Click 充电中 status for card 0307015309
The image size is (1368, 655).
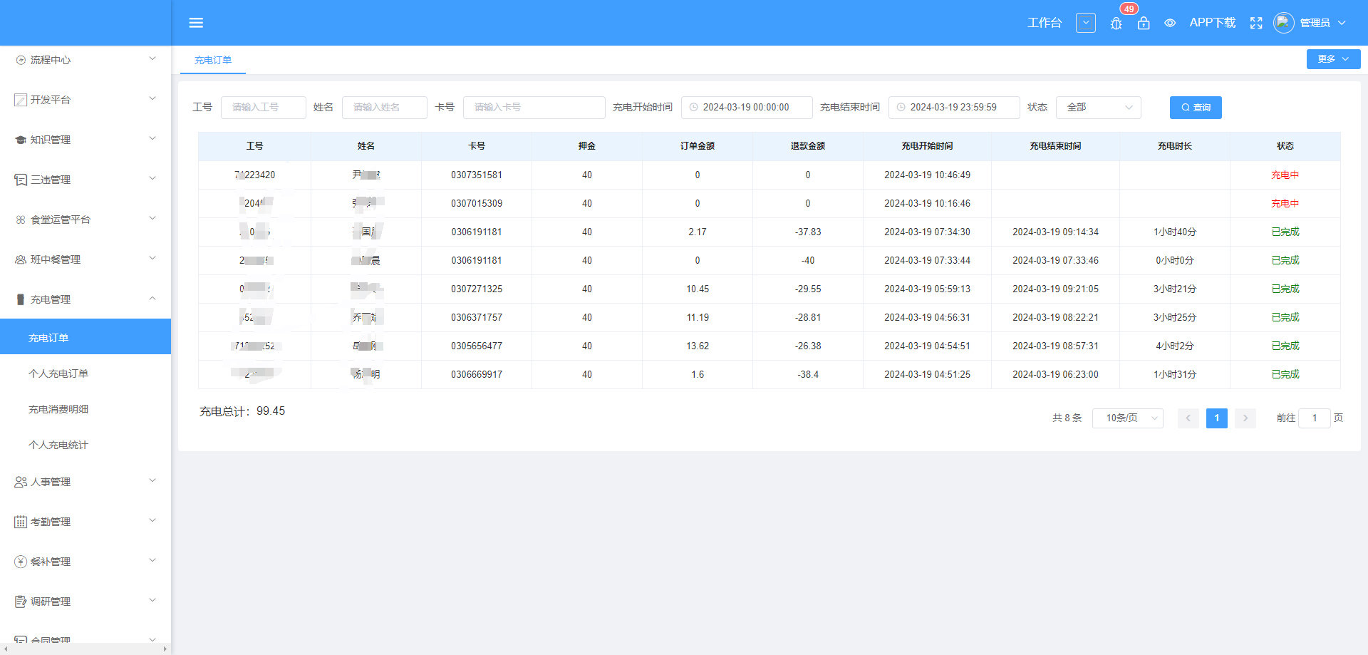click(x=1285, y=203)
